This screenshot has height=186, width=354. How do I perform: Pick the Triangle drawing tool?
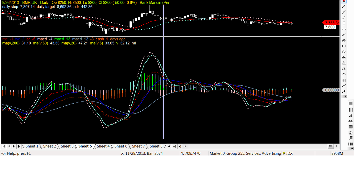[x=344, y=63]
